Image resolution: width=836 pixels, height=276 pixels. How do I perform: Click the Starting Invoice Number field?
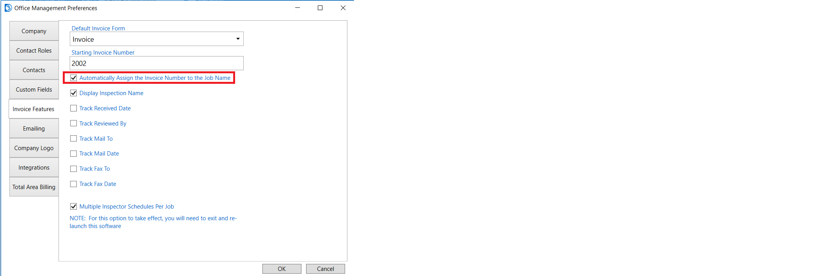pyautogui.click(x=157, y=63)
